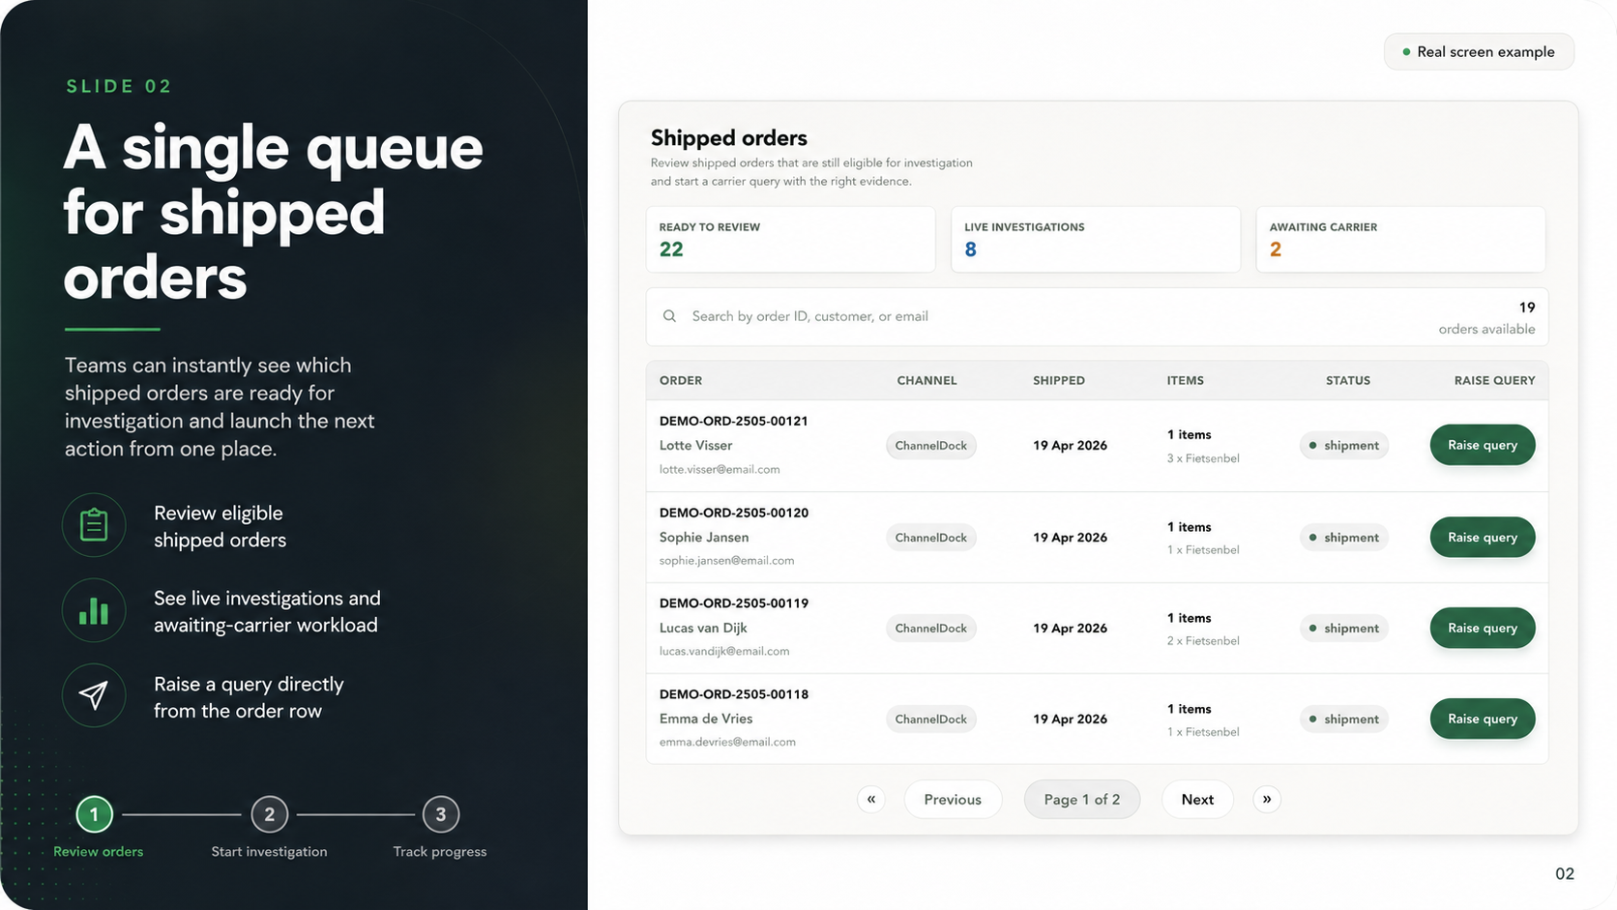Click the Page 1 of 2 indicator
Image resolution: width=1617 pixels, height=910 pixels.
point(1082,799)
